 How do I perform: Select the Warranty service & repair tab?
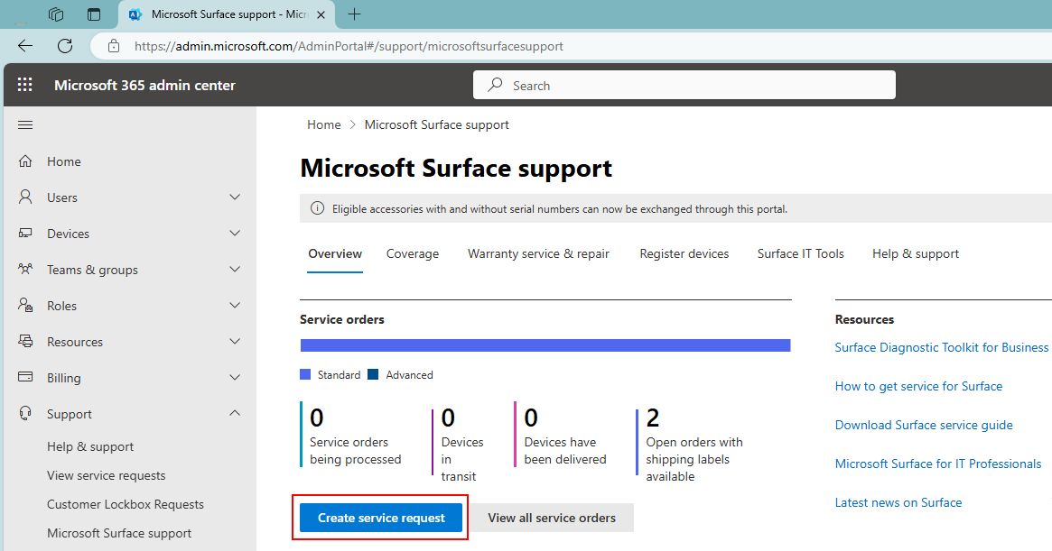pyautogui.click(x=538, y=253)
